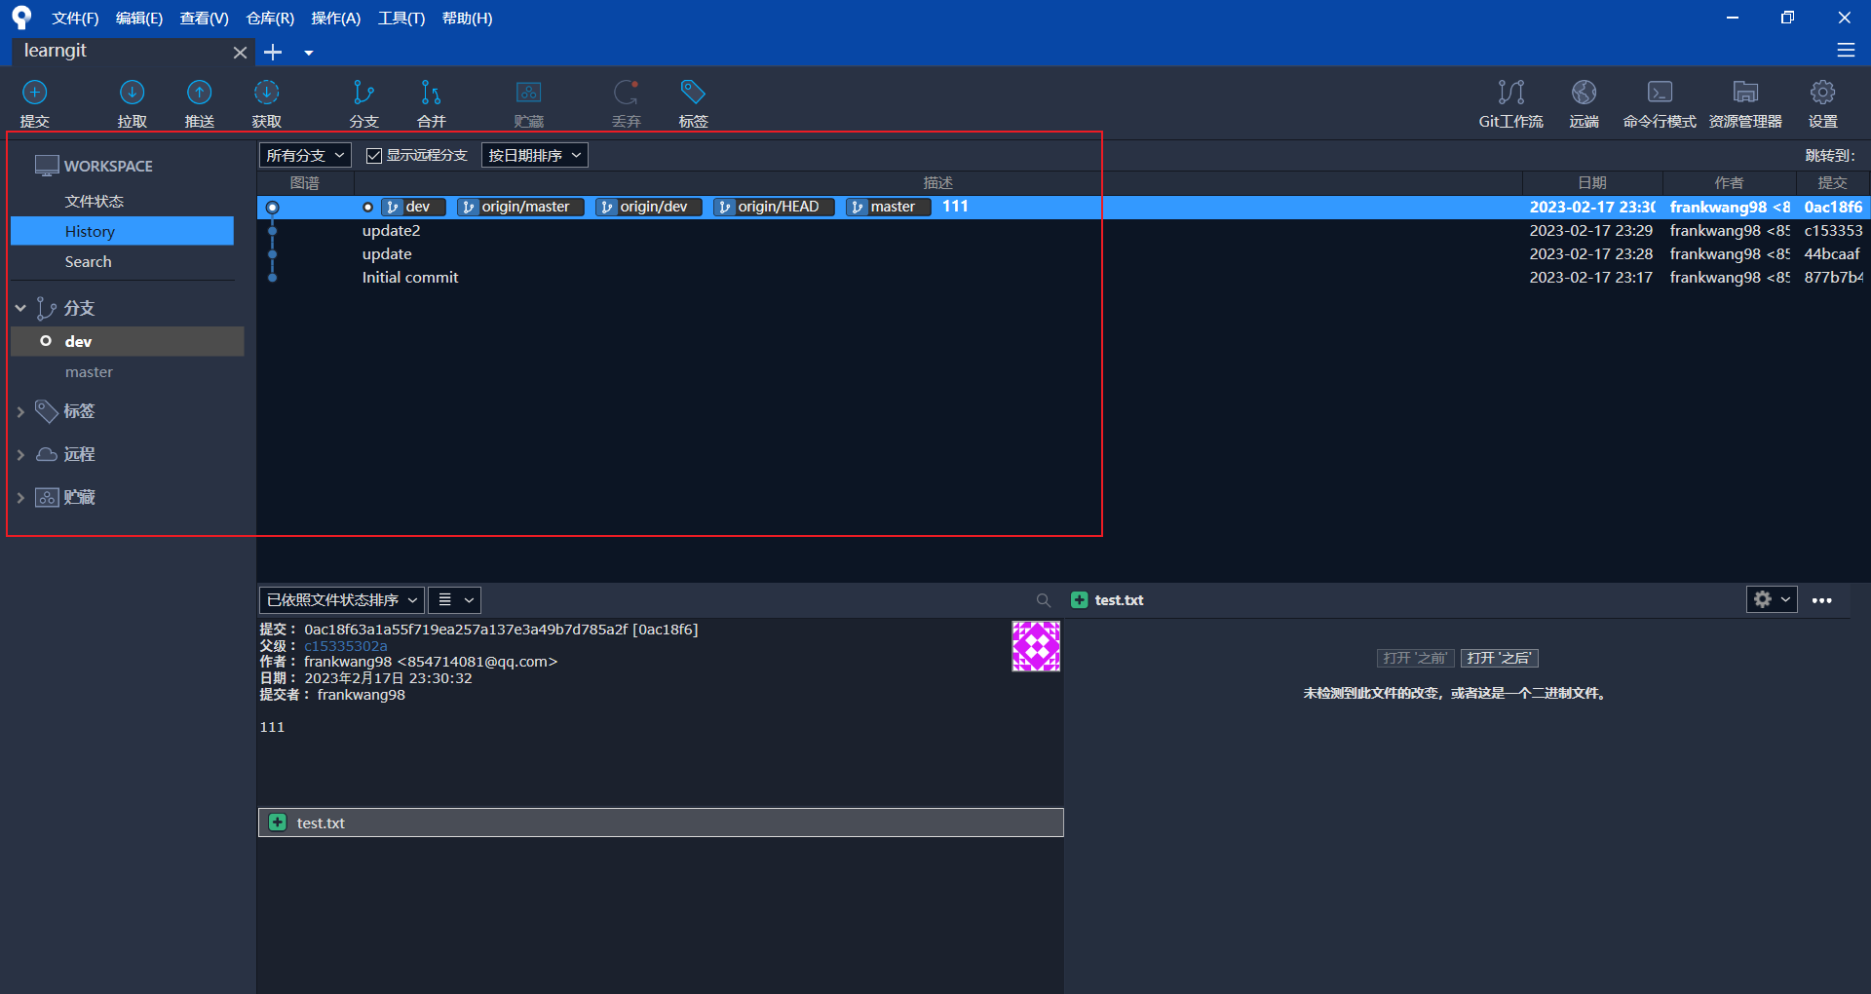This screenshot has height=994, width=1871.
Task: Select the learngit repository tab
Action: click(56, 51)
